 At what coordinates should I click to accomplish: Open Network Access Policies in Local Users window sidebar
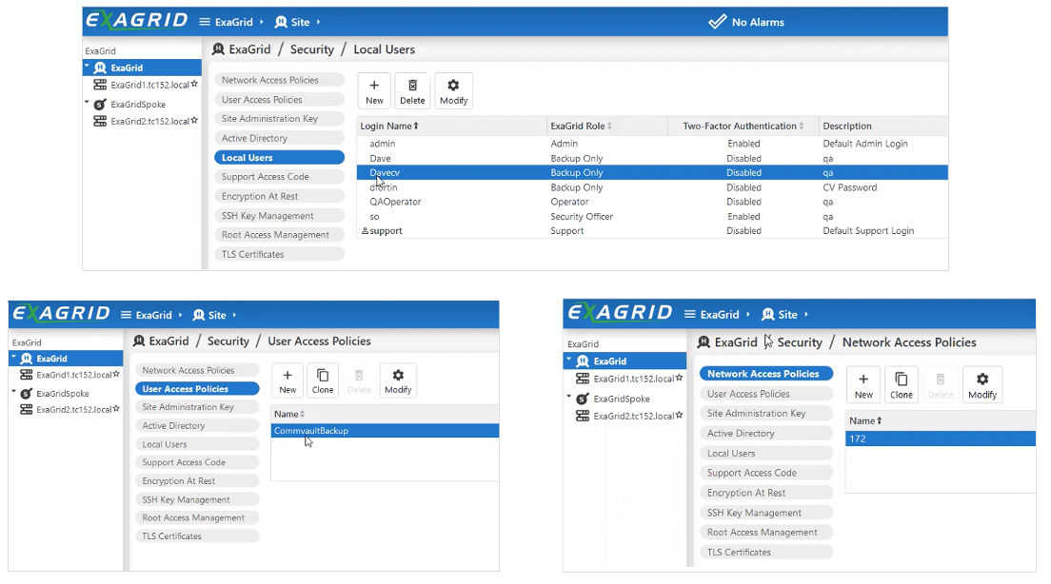coord(279,80)
